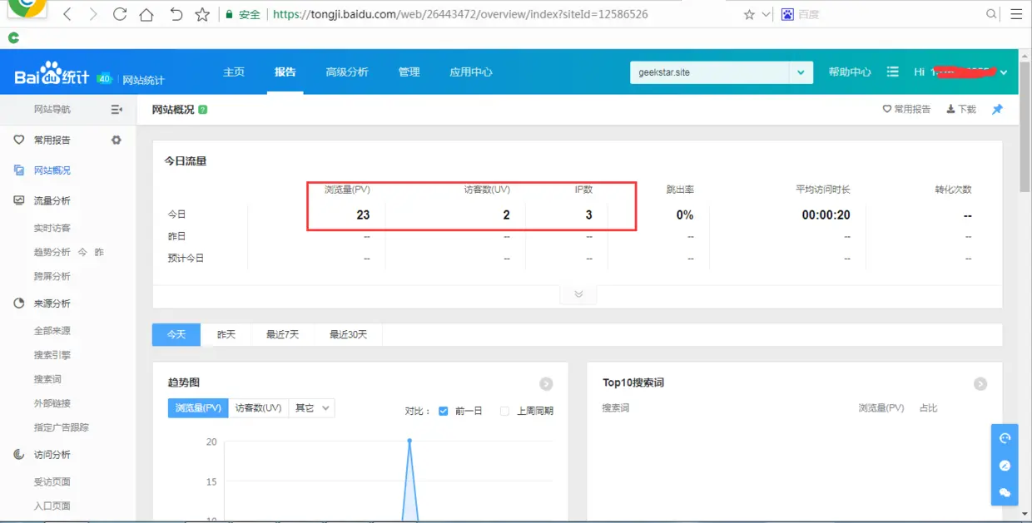Image resolution: width=1032 pixels, height=523 pixels.
Task: Click the heart icon of 常用报告
Action: (19, 140)
